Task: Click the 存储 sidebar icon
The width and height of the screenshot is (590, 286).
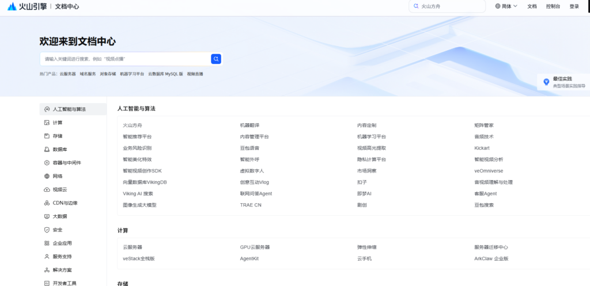Action: tap(47, 136)
